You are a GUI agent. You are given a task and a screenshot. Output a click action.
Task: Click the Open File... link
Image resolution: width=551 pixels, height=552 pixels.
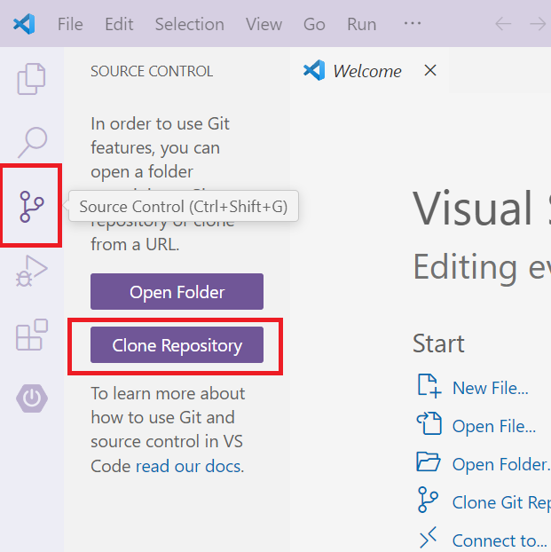(x=494, y=426)
